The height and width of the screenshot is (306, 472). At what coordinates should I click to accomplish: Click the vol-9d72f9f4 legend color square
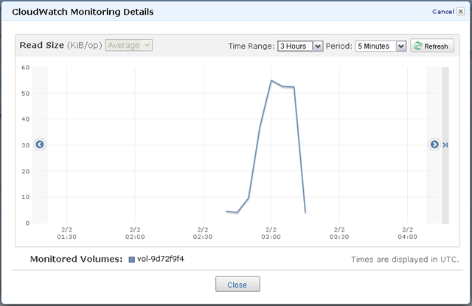132,260
